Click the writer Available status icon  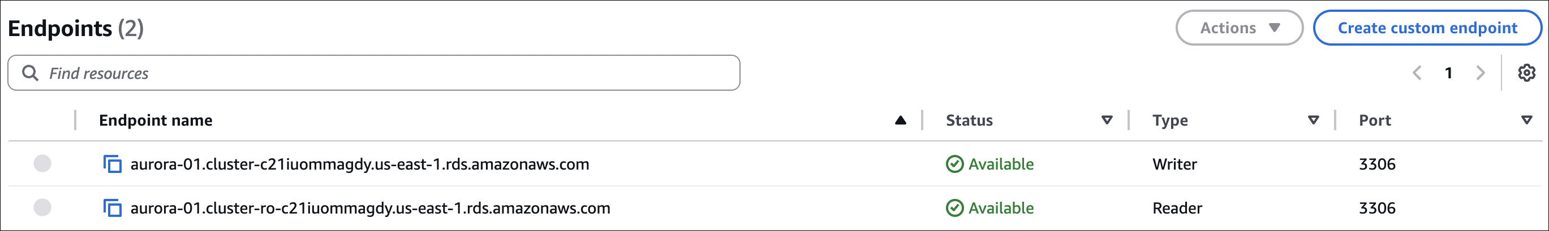click(954, 164)
